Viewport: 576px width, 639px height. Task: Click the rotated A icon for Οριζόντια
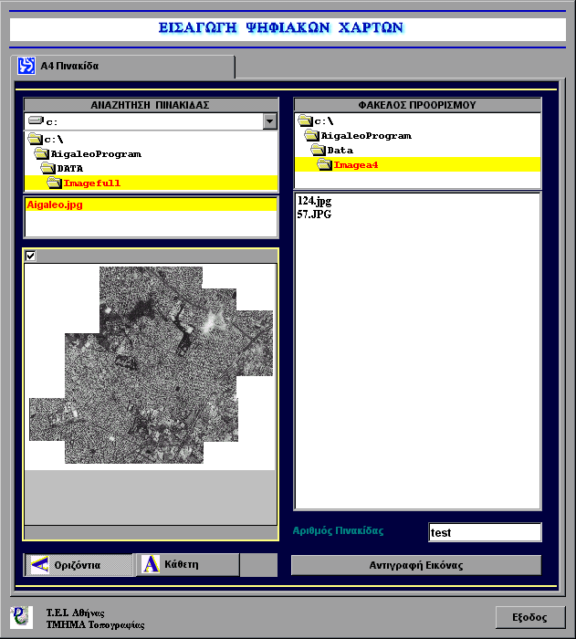(40, 565)
